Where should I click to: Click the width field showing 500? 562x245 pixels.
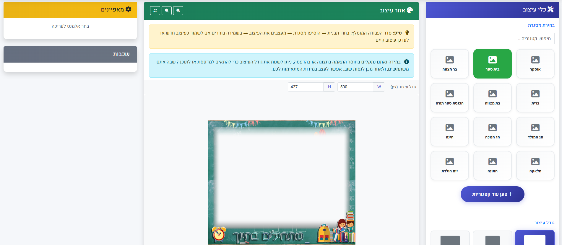point(355,87)
